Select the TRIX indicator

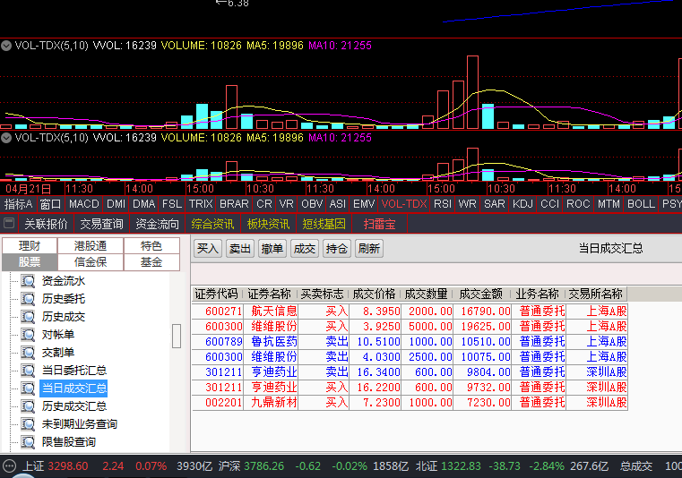[x=201, y=204]
